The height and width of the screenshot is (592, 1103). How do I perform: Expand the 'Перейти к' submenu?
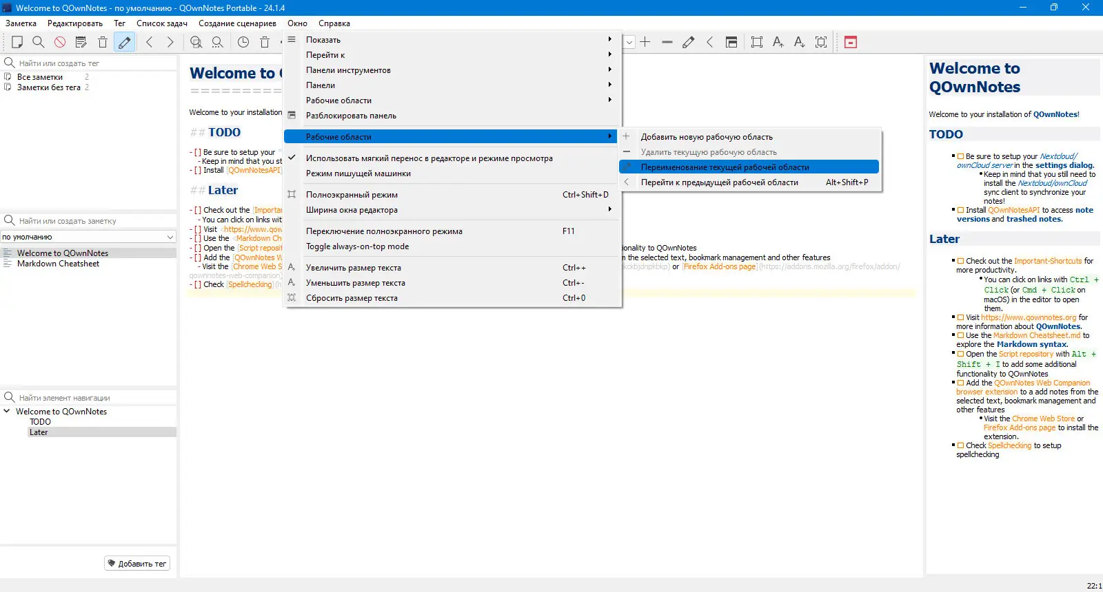click(452, 55)
